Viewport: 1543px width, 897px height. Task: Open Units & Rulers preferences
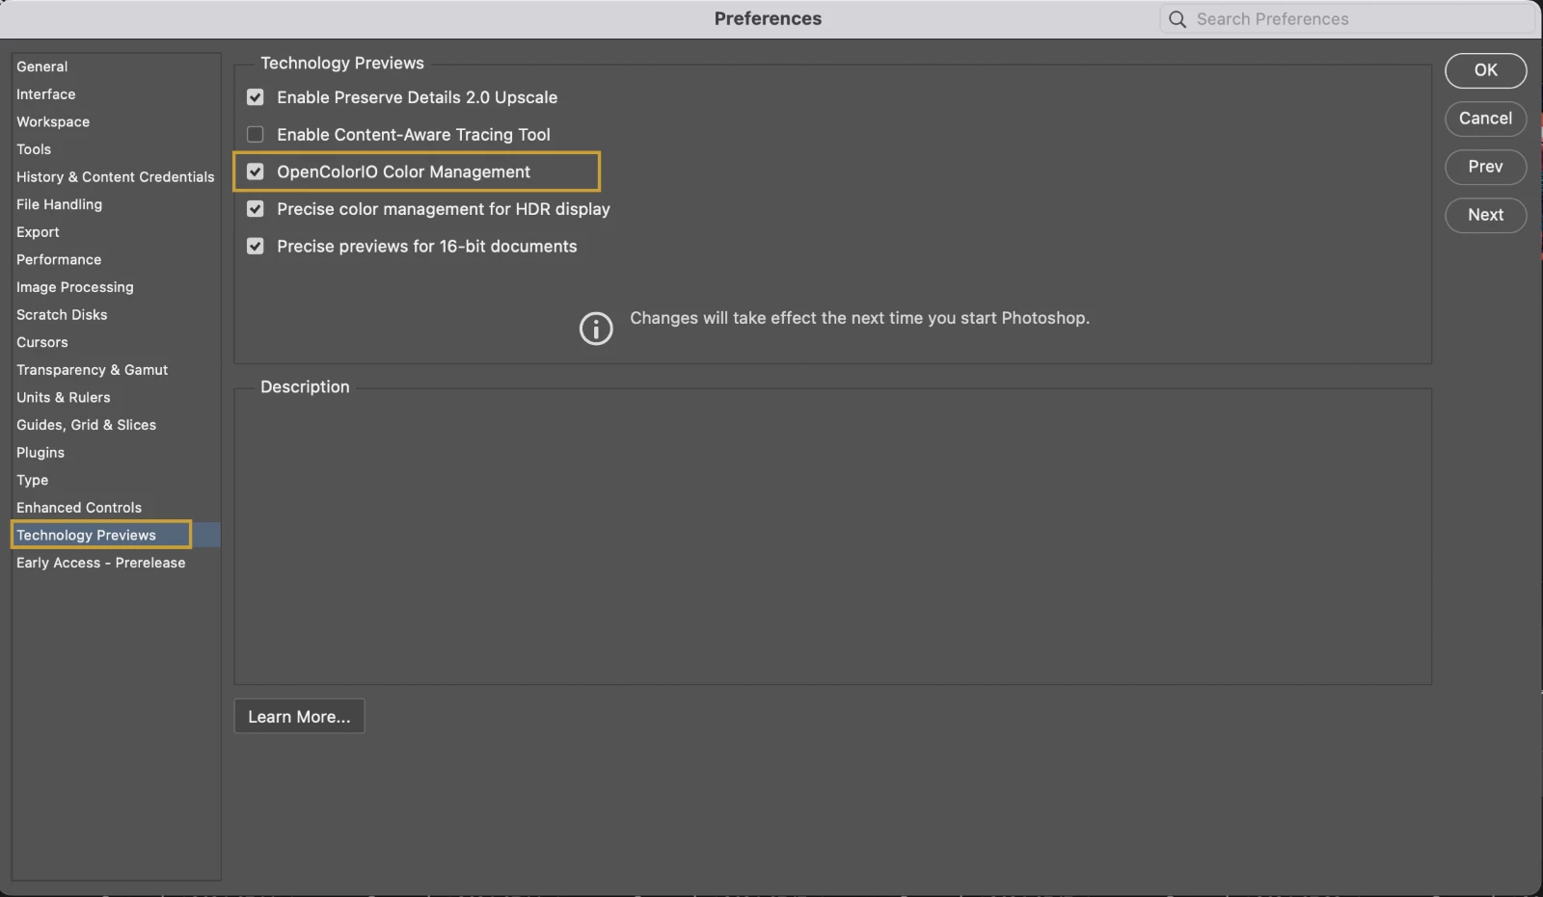pyautogui.click(x=64, y=397)
